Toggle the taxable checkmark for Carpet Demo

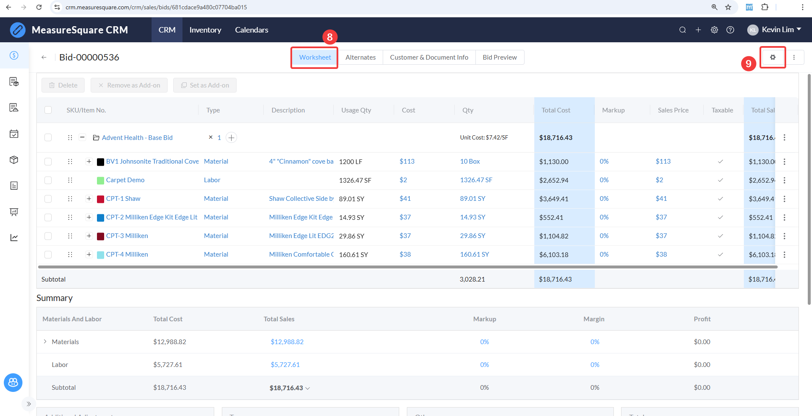[x=721, y=180]
